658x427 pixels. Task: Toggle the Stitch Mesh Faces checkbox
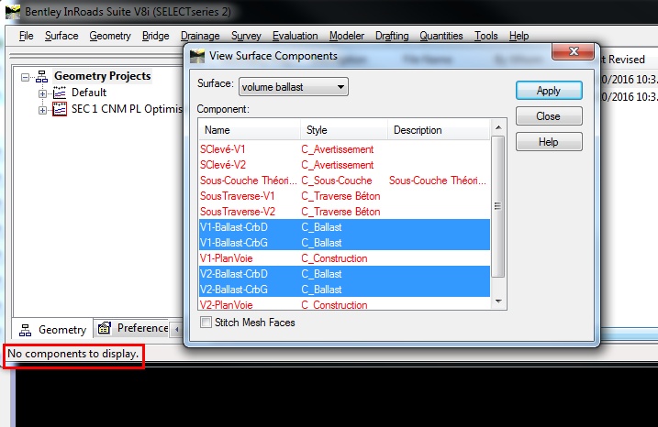tap(206, 323)
